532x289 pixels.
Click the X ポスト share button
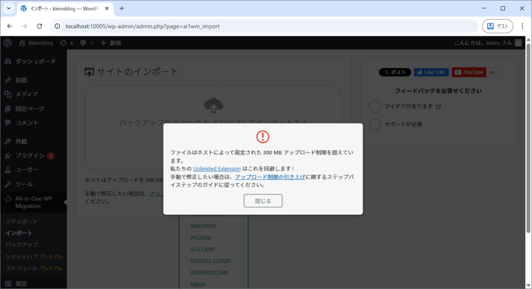pyautogui.click(x=395, y=72)
